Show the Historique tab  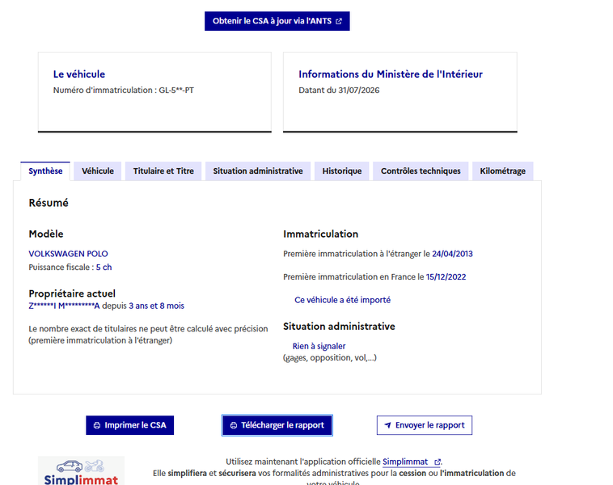pos(342,171)
